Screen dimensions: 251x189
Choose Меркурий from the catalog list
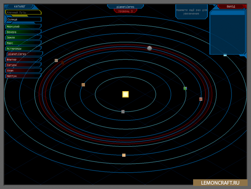(x=23, y=26)
